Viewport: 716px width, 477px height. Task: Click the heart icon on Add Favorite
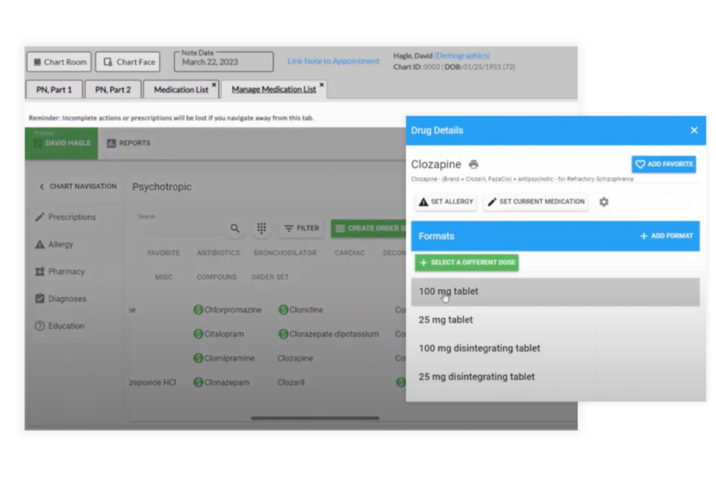640,164
